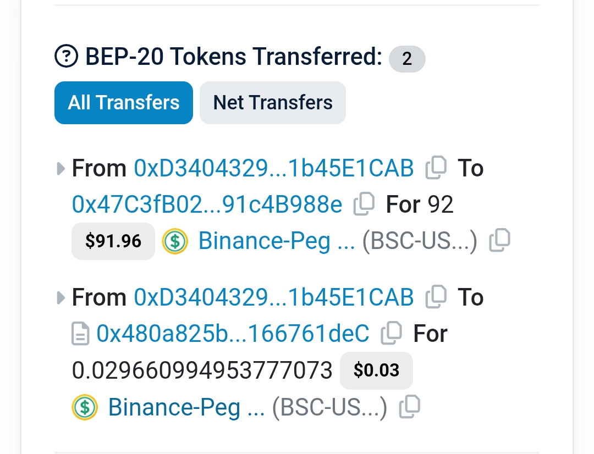Copy token address in first transfer row
Screen dimensions: 594x454
click(499, 240)
